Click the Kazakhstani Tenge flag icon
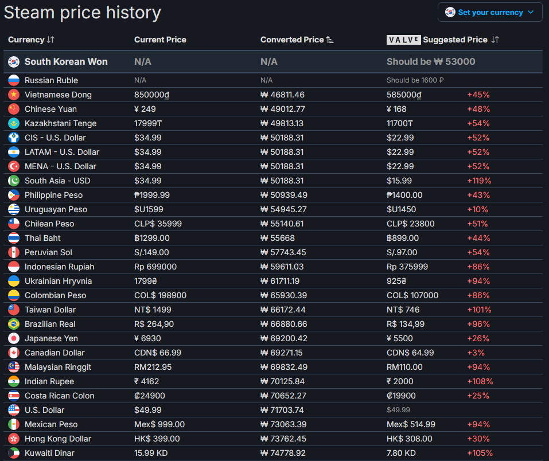Screen dimensions: 549x461 coord(14,123)
